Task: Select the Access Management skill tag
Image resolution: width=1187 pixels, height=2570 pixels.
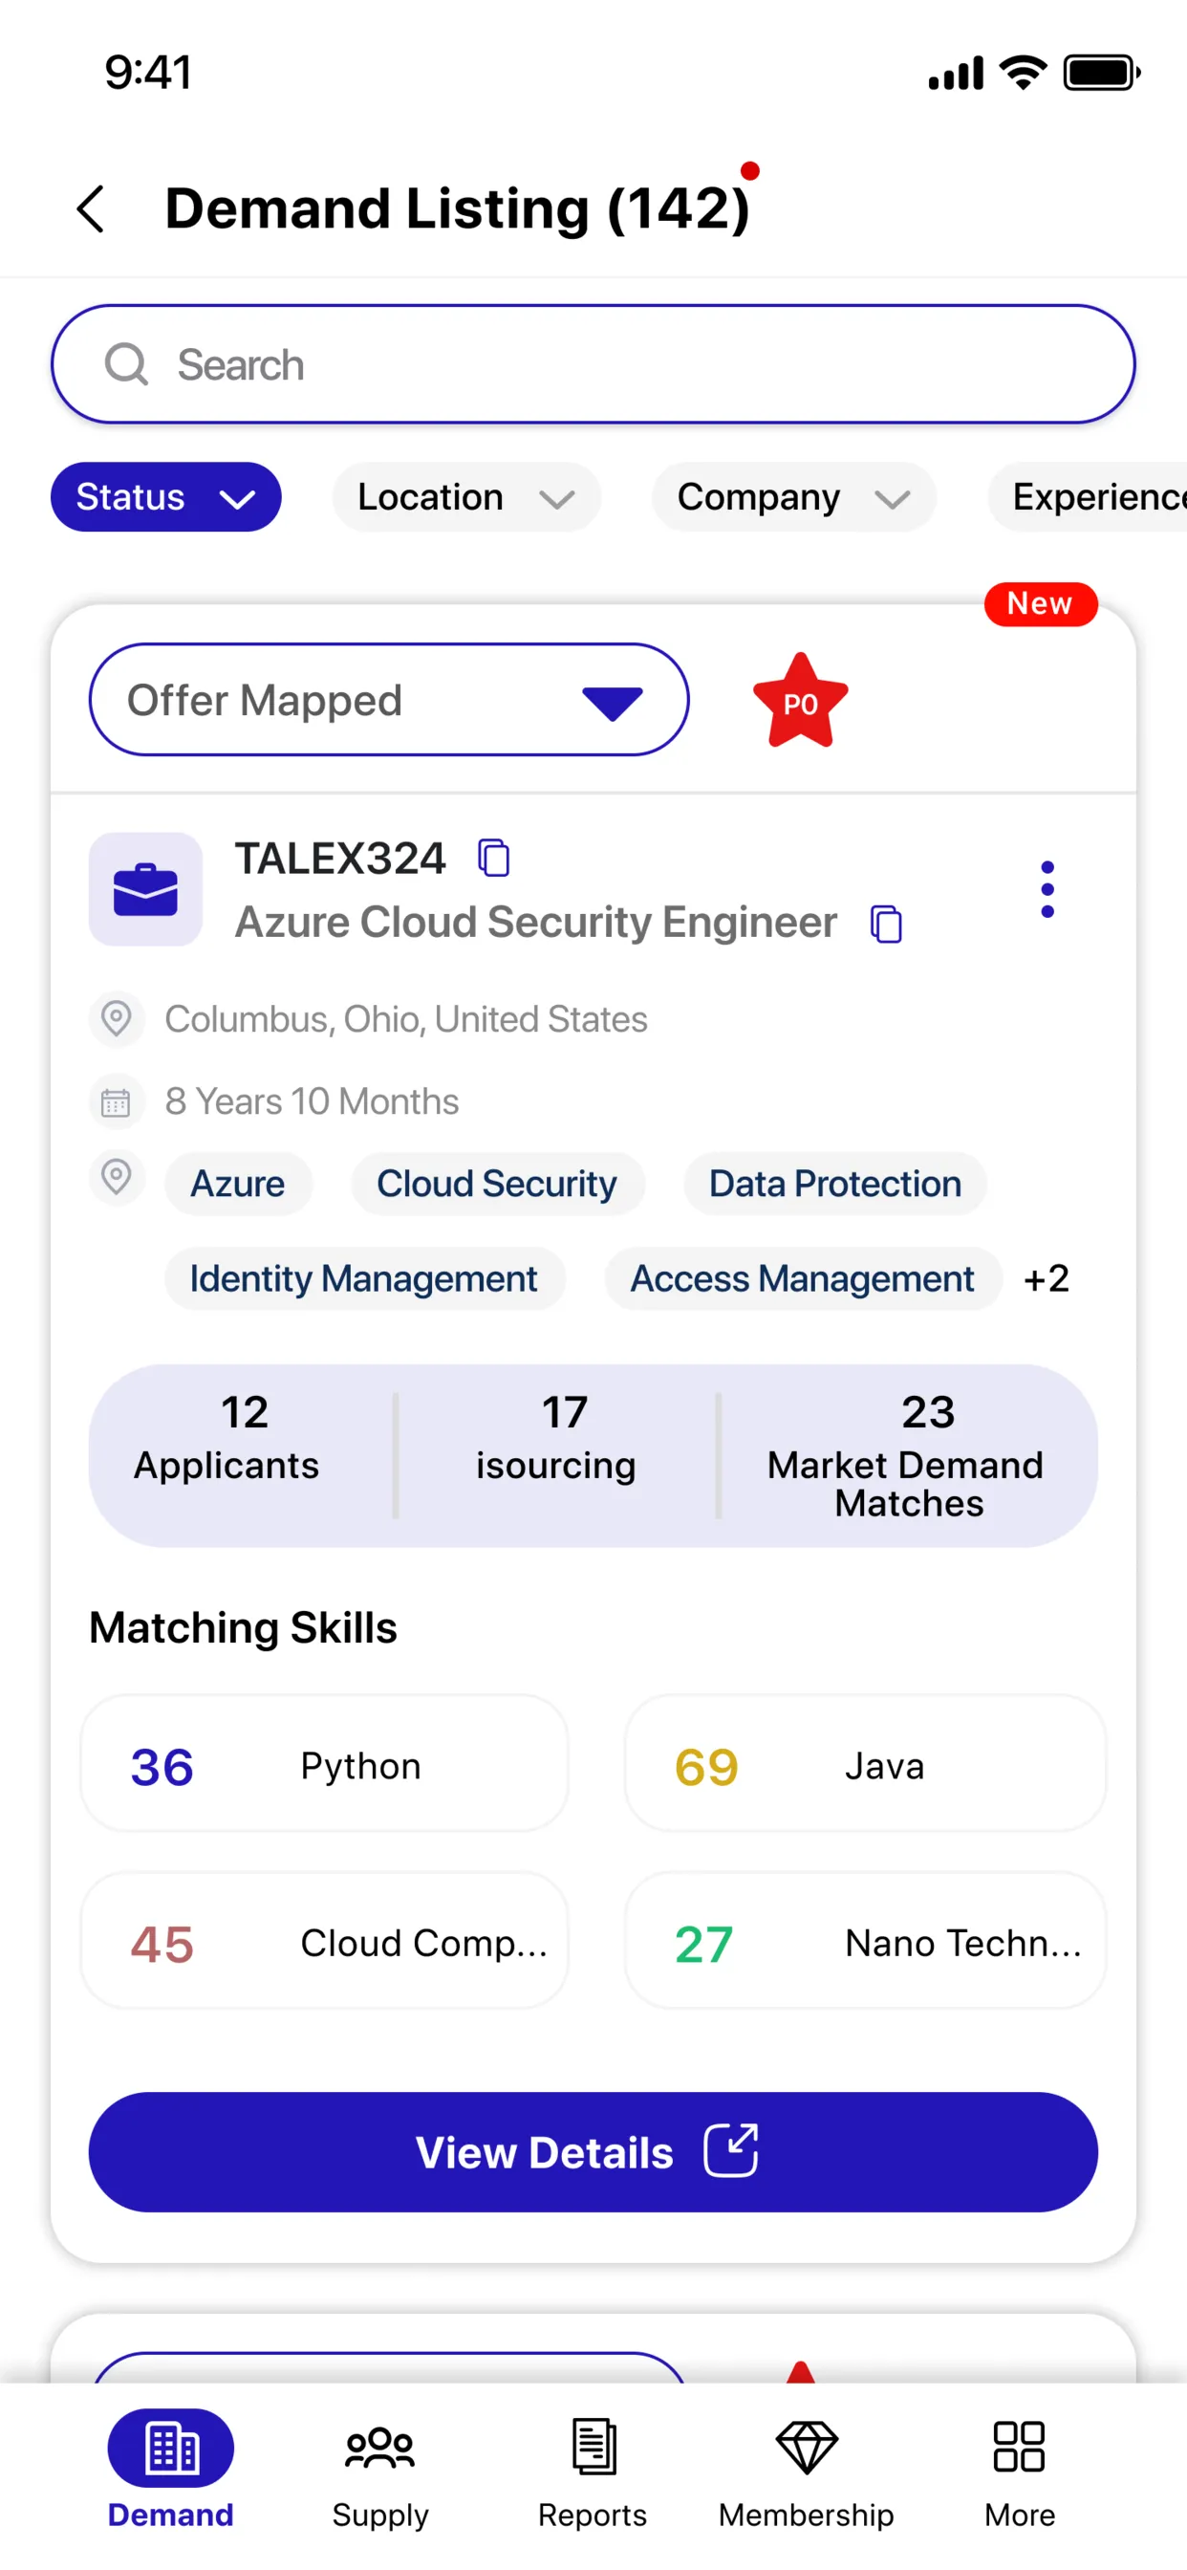Action: pyautogui.click(x=802, y=1278)
